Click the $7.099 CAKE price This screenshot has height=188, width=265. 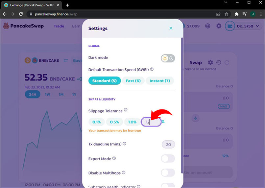[x=193, y=26]
